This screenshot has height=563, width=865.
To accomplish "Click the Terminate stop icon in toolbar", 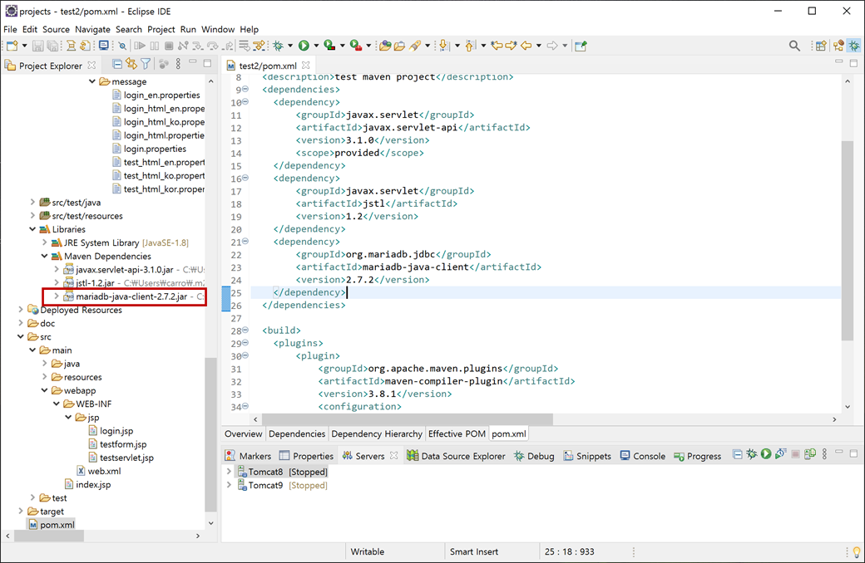I will [x=170, y=46].
